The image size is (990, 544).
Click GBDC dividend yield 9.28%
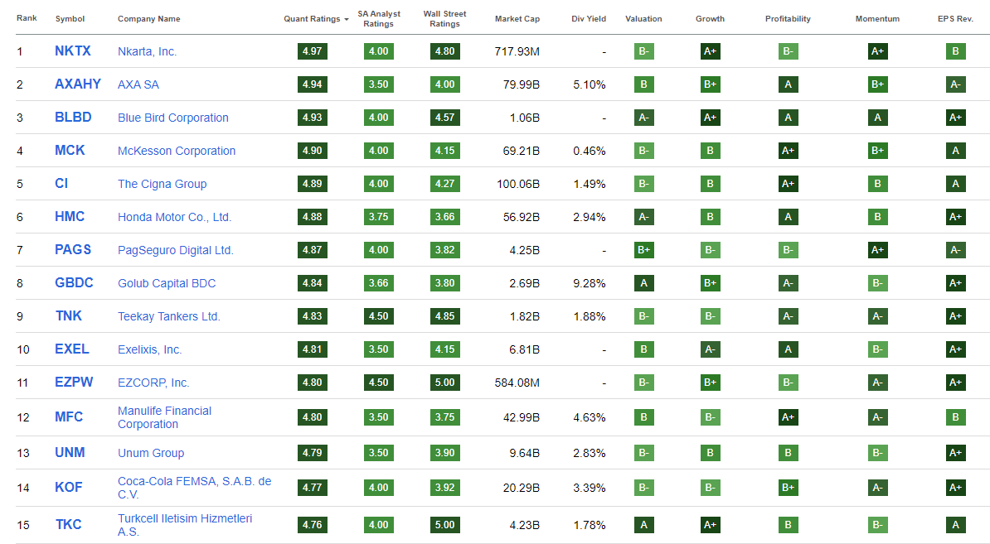point(589,284)
